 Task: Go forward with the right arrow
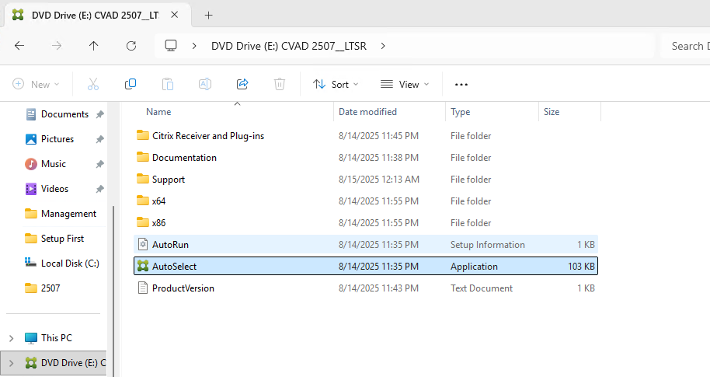[x=57, y=46]
